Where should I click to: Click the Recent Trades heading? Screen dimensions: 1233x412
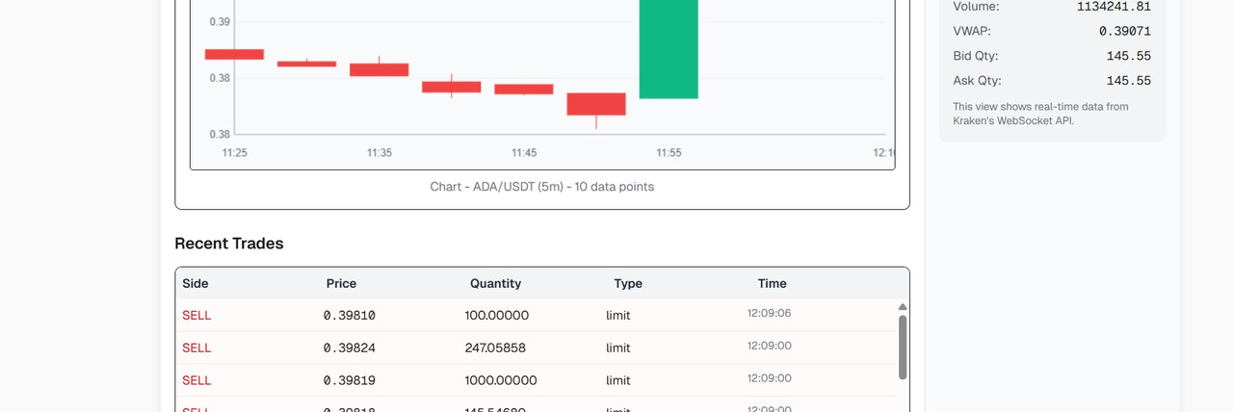(229, 244)
